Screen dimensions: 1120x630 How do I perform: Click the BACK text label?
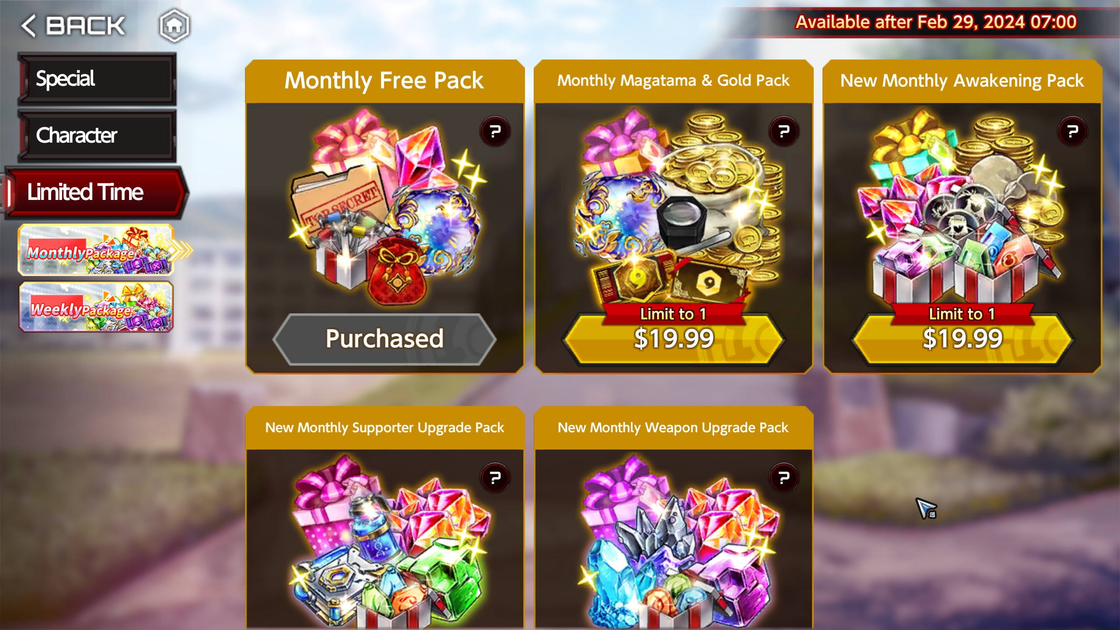[86, 26]
